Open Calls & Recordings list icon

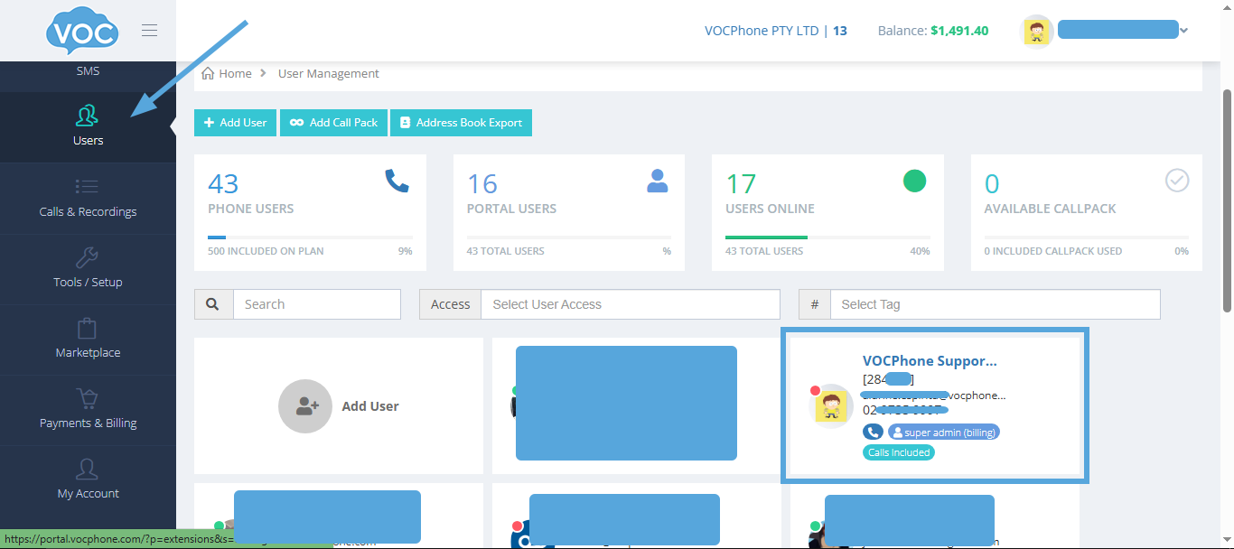coord(88,187)
